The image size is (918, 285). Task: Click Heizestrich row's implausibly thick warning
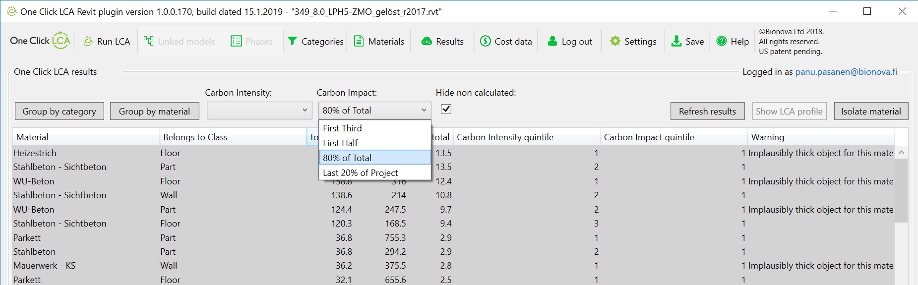(x=821, y=153)
